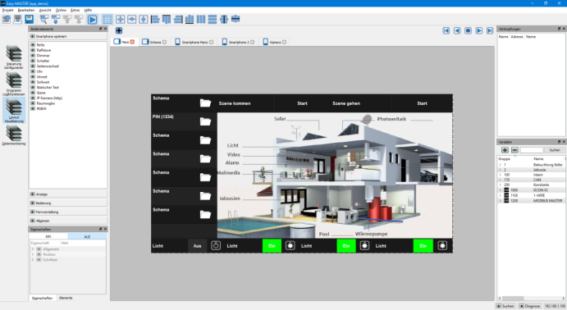Expand the Position property group
The image size is (567, 310).
click(33, 254)
